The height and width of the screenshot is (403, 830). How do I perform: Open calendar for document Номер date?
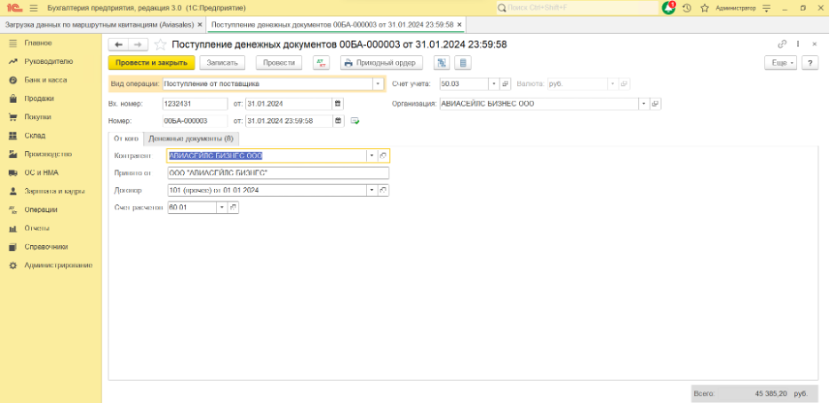(337, 121)
